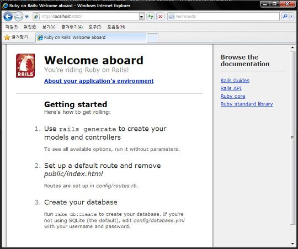
Task: Open the 즐겨찾기(A) menu
Action: click(x=72, y=27)
